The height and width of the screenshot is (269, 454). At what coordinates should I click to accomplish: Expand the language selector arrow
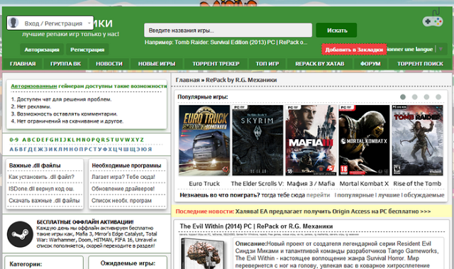pos(441,49)
